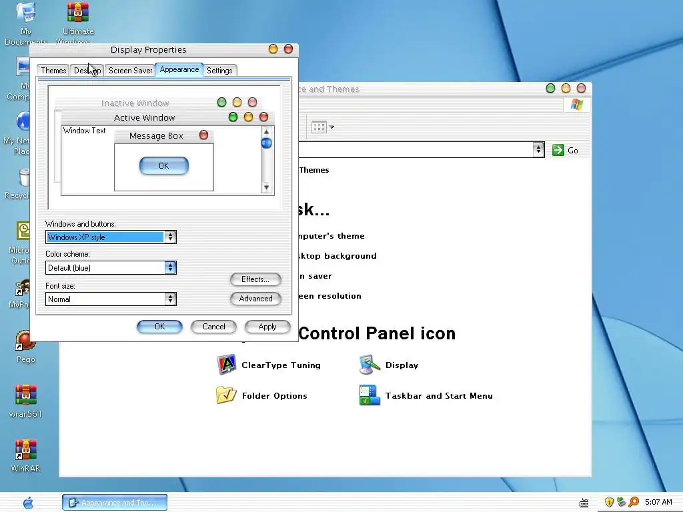Click green button of Appearance and Themes window
Screen dimensions: 683x512
click(550, 89)
